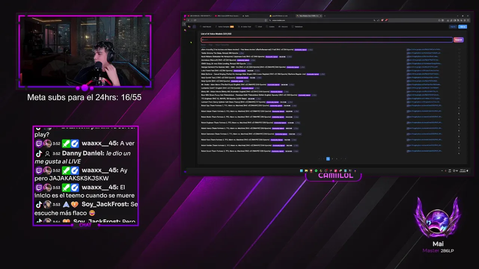Open the Windows Start button
Screen dimensions: 479x269
tap(301, 171)
